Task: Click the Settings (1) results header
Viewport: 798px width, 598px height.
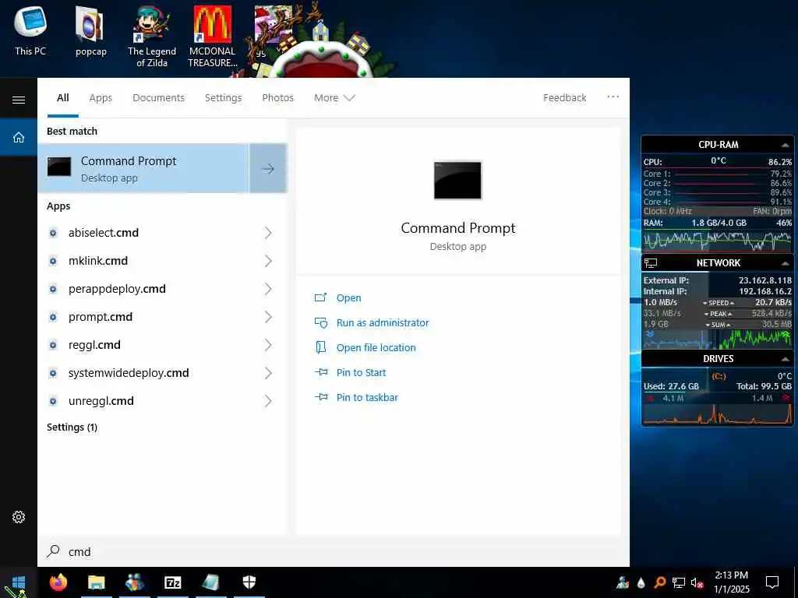Action: (72, 427)
